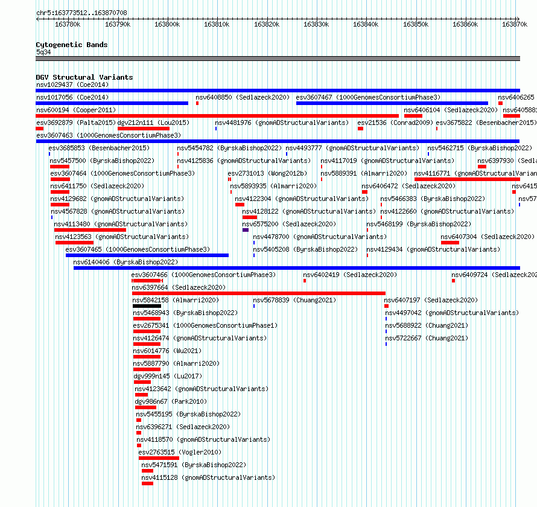Select nsv5457500 (ByrskaBishop2022) variant
The width and height of the screenshot is (537, 507).
tap(102, 161)
